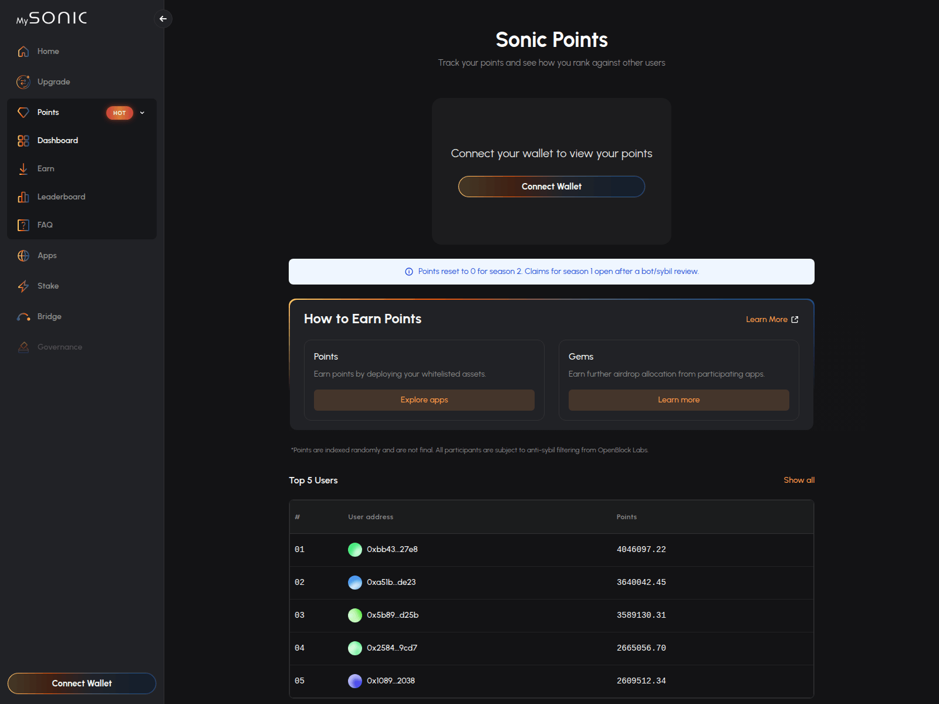Image resolution: width=939 pixels, height=704 pixels.
Task: Select Earn in Points submenu
Action: 82,169
